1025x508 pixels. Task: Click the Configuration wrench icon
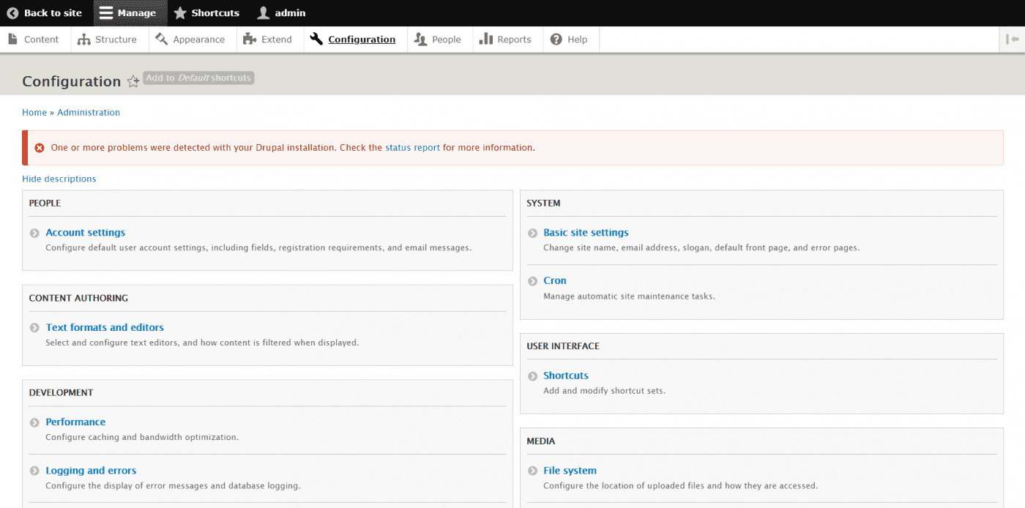click(316, 40)
